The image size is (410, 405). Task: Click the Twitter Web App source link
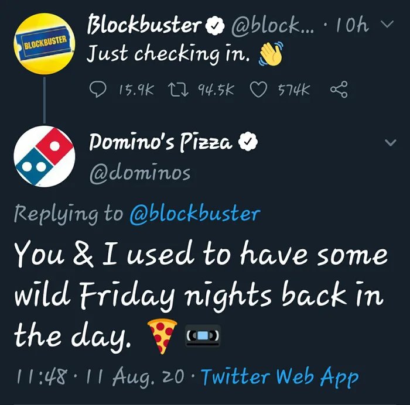[x=279, y=377]
